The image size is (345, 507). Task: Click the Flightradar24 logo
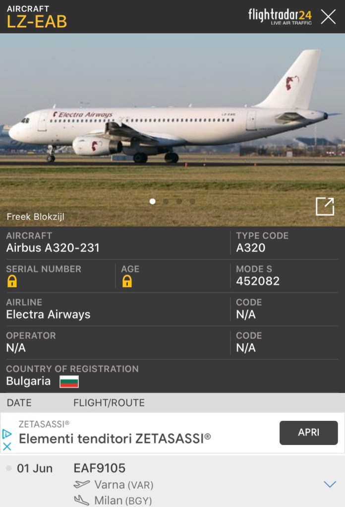280,16
